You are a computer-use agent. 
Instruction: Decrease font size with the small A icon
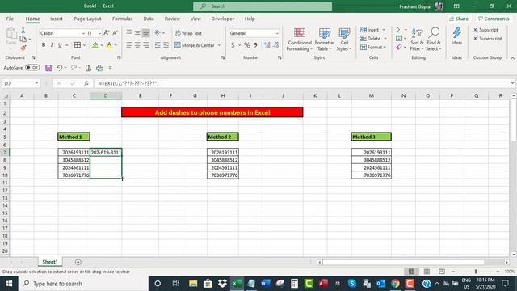pyautogui.click(x=115, y=33)
